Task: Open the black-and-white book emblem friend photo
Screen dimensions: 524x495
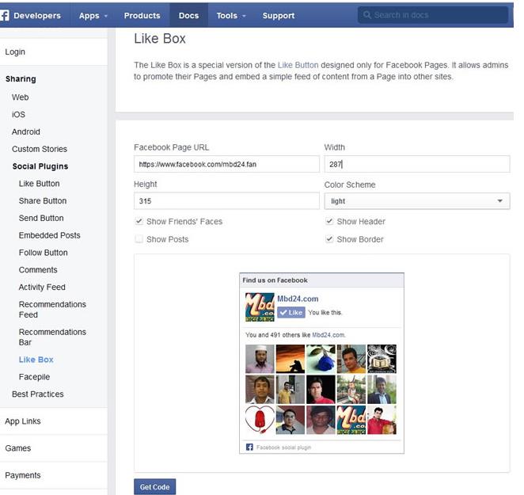Action: (x=382, y=359)
